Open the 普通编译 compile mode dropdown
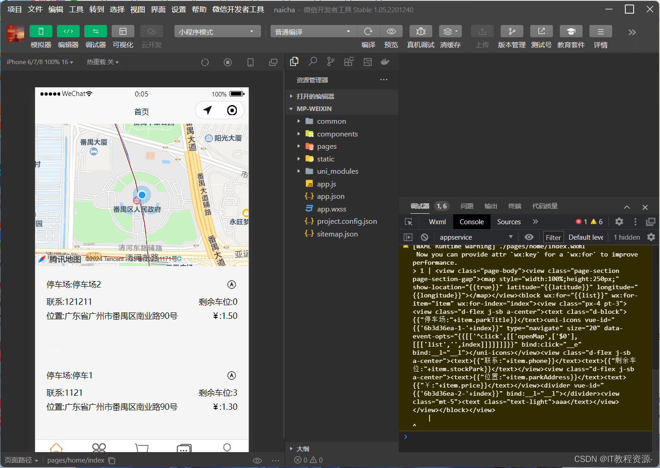The height and width of the screenshot is (468, 660). tap(314, 31)
